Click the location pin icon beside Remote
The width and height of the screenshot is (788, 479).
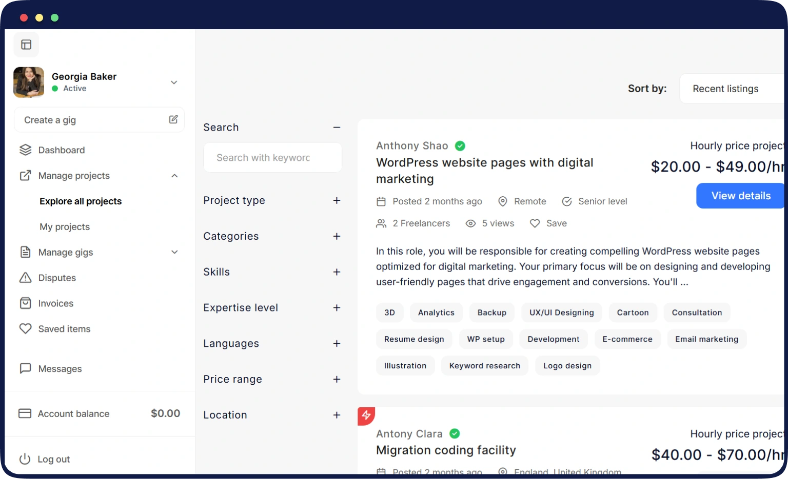point(503,201)
